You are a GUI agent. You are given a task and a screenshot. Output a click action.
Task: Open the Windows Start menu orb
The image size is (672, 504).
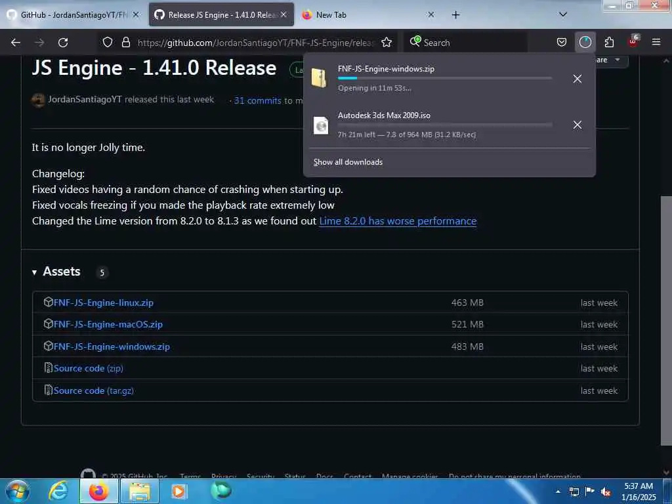[x=17, y=491]
